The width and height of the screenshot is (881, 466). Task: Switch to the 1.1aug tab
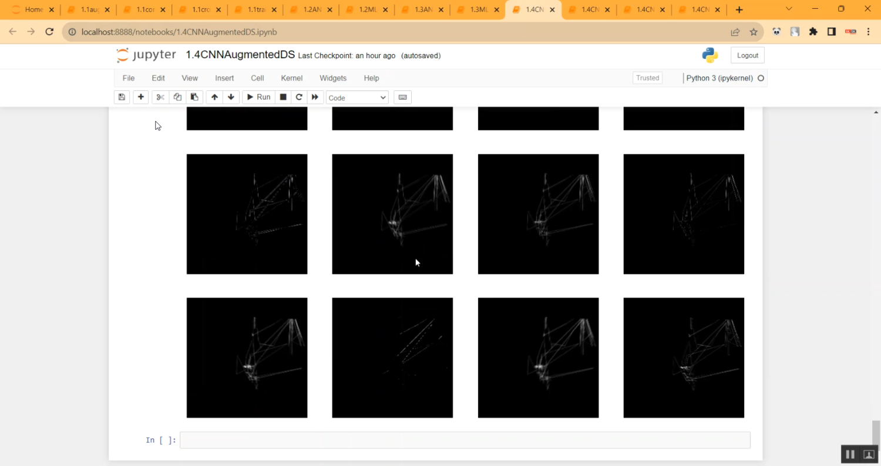pyautogui.click(x=88, y=10)
